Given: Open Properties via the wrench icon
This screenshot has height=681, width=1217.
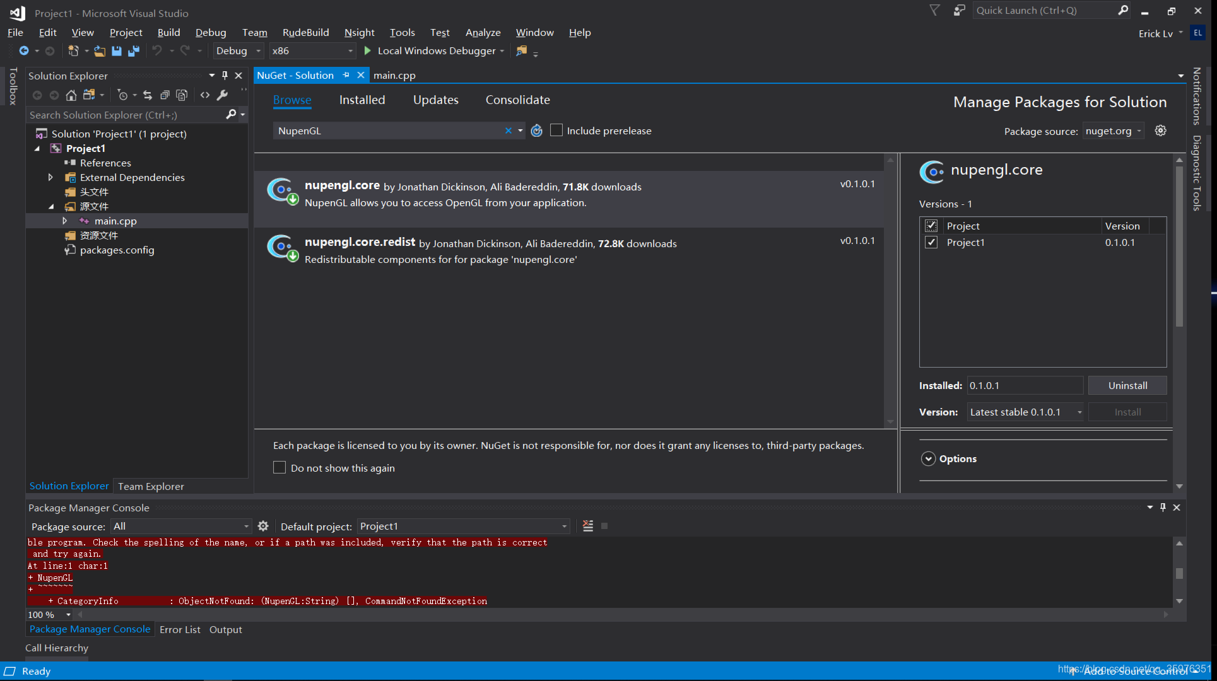Looking at the screenshot, I should [222, 95].
